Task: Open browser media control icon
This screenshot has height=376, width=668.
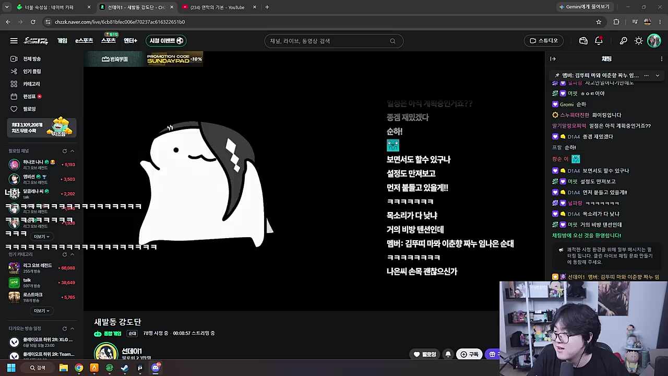Action: 635,22
